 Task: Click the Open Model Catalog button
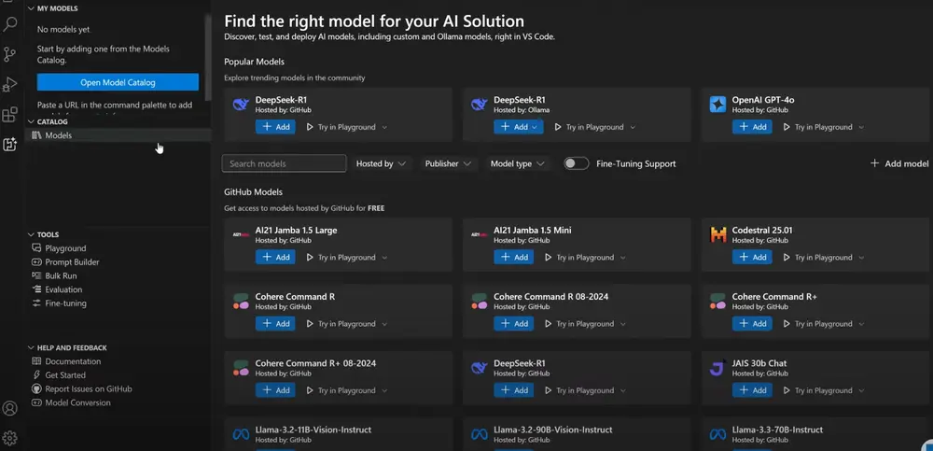pos(118,82)
